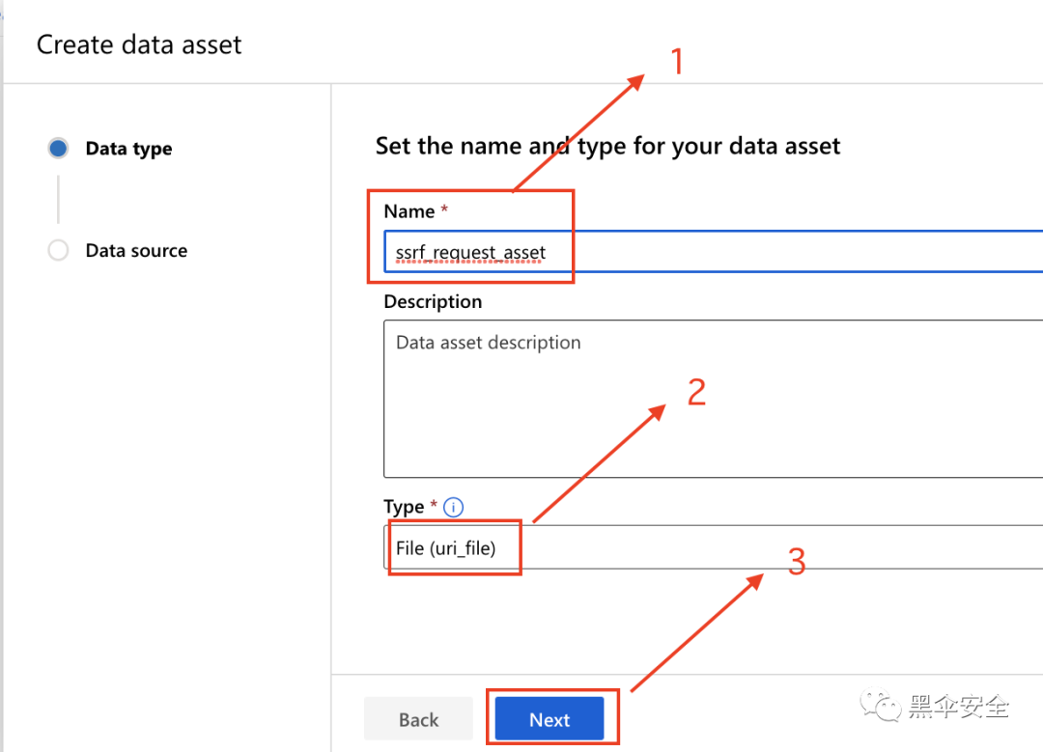Click the WeChat logo watermark icon
Image resolution: width=1043 pixels, height=752 pixels.
click(881, 705)
